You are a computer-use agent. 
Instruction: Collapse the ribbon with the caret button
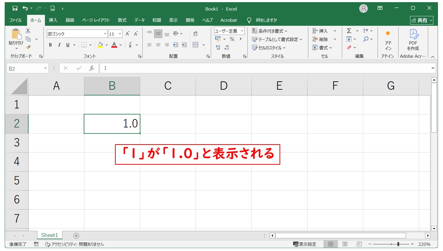(x=433, y=56)
